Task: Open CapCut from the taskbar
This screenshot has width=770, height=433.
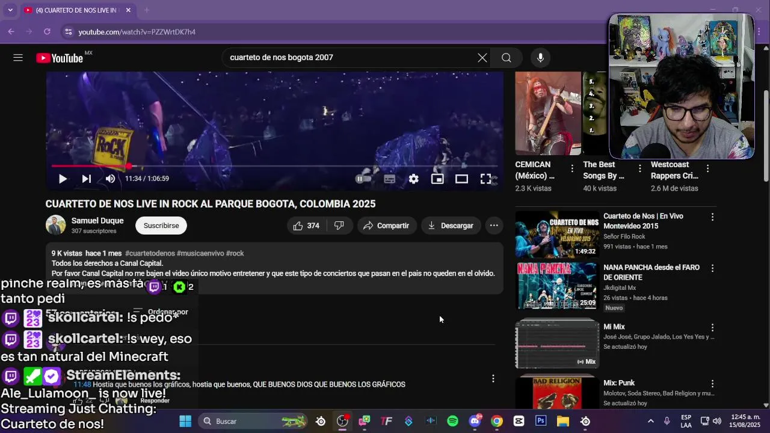Action: tap(519, 421)
